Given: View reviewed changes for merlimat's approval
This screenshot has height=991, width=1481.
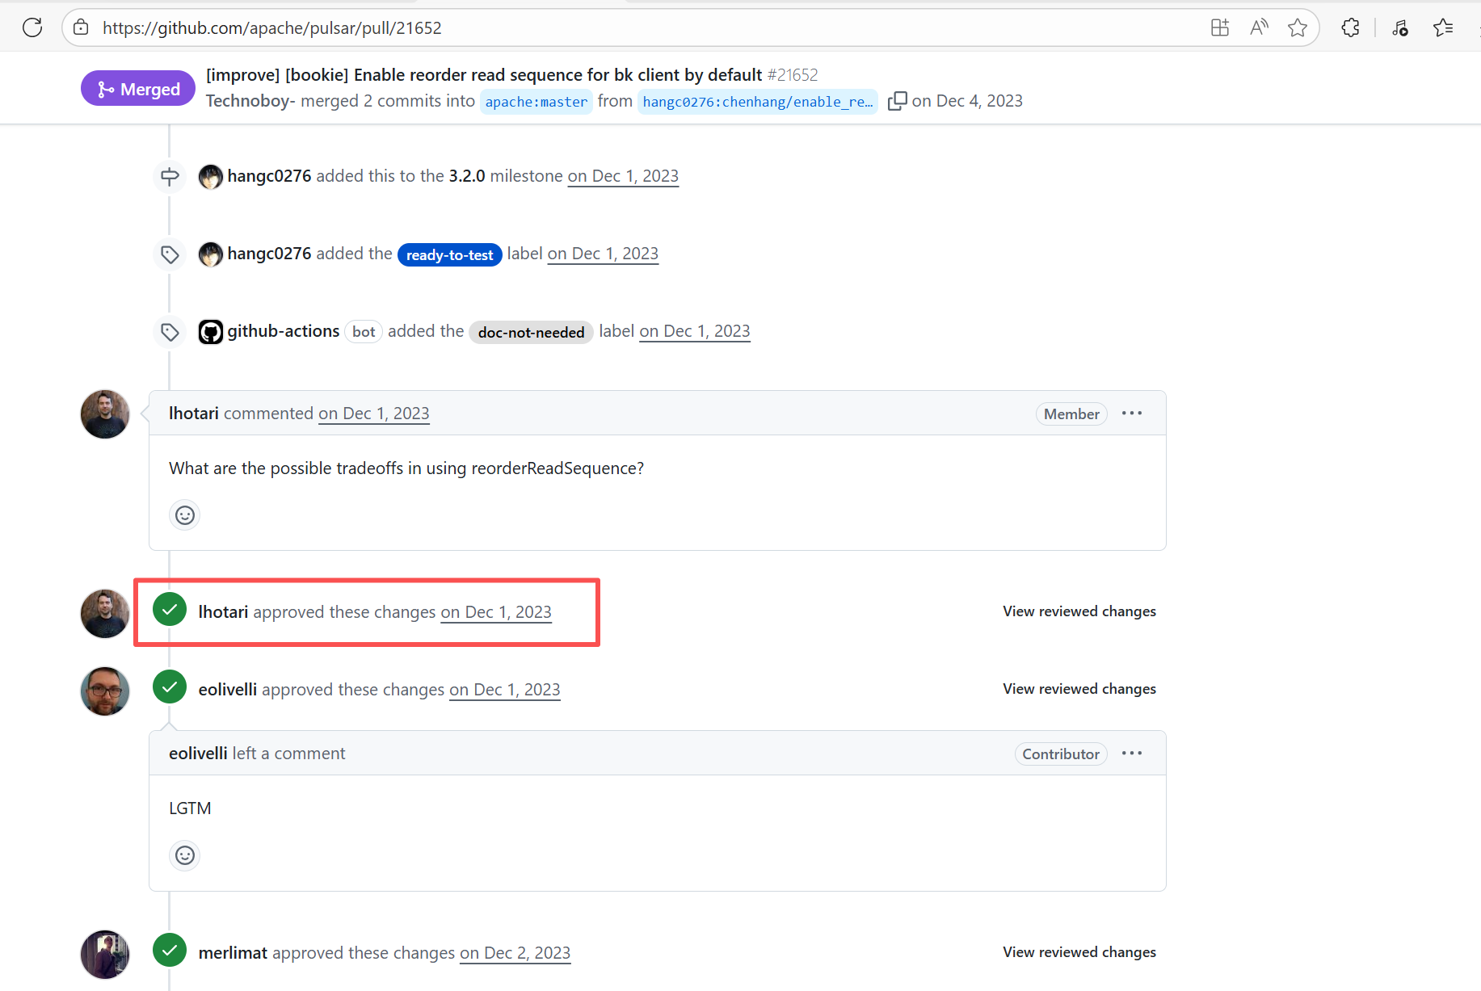Looking at the screenshot, I should point(1079,952).
